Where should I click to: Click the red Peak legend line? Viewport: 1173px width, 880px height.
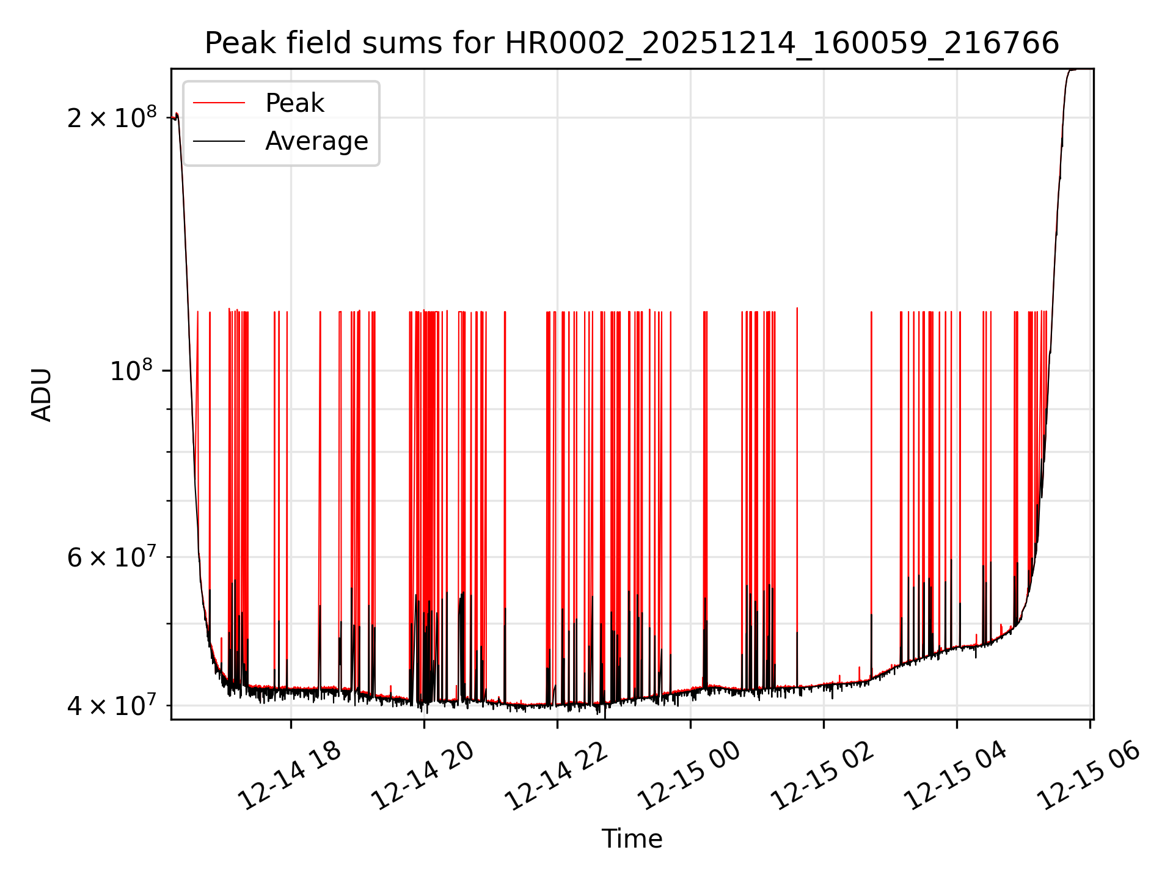[219, 103]
